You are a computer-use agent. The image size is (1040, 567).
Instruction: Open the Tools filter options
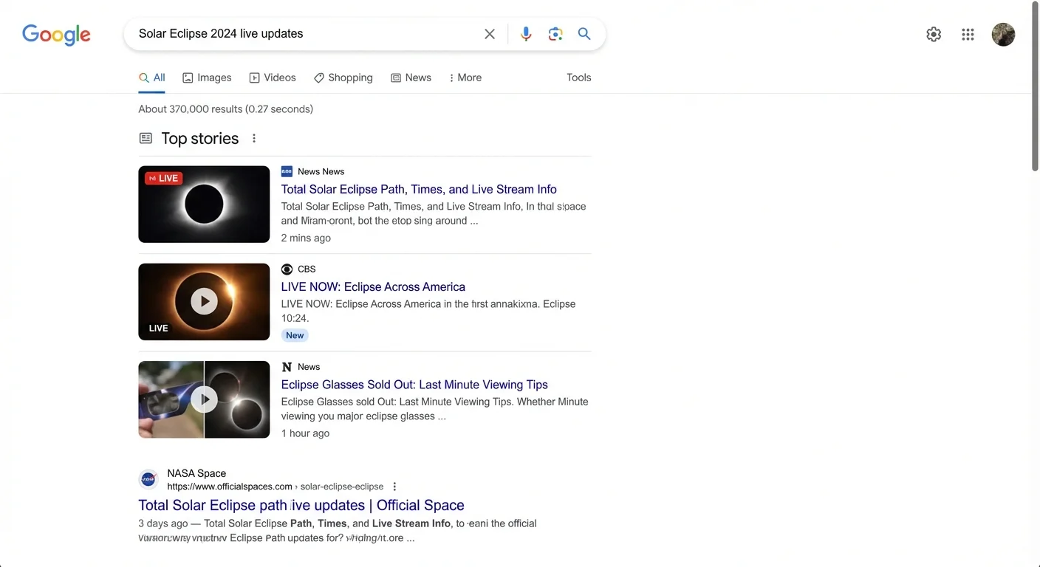[579, 78]
